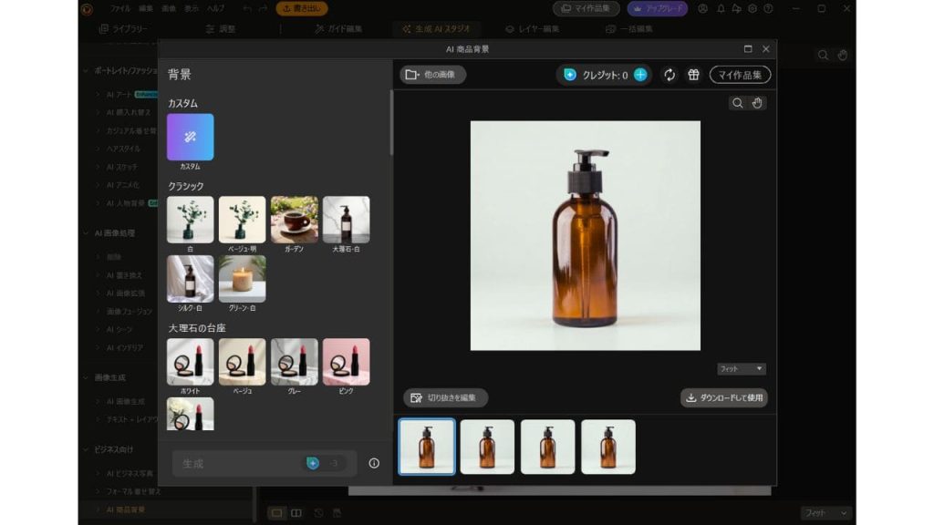The image size is (934, 525).
Task: Open the 他の画像 folder dropdown
Action: point(433,75)
